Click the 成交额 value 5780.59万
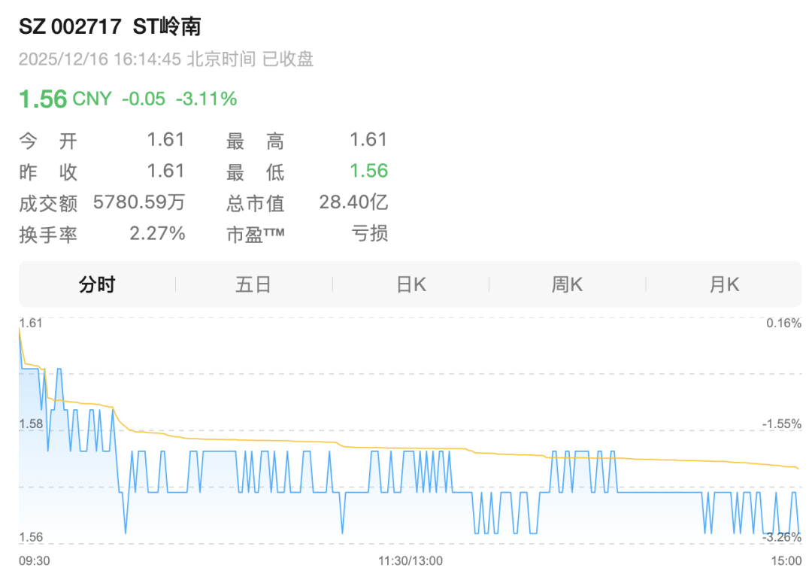 139,202
